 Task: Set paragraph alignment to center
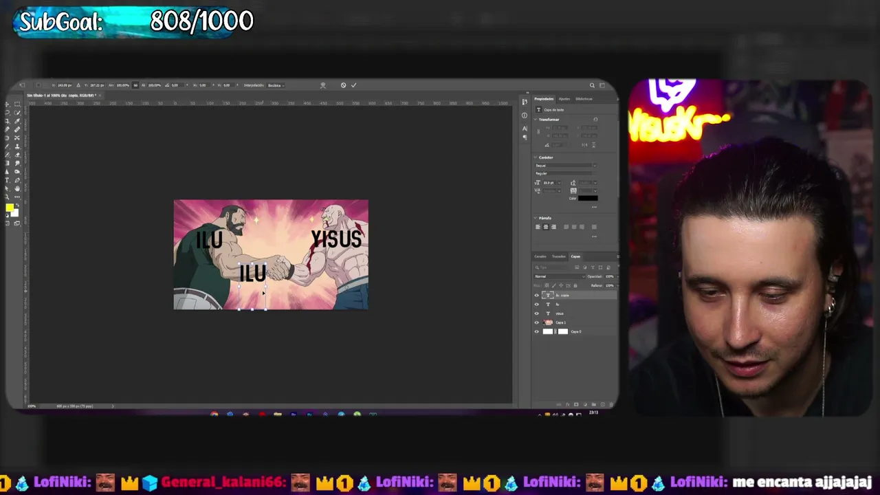click(x=546, y=227)
